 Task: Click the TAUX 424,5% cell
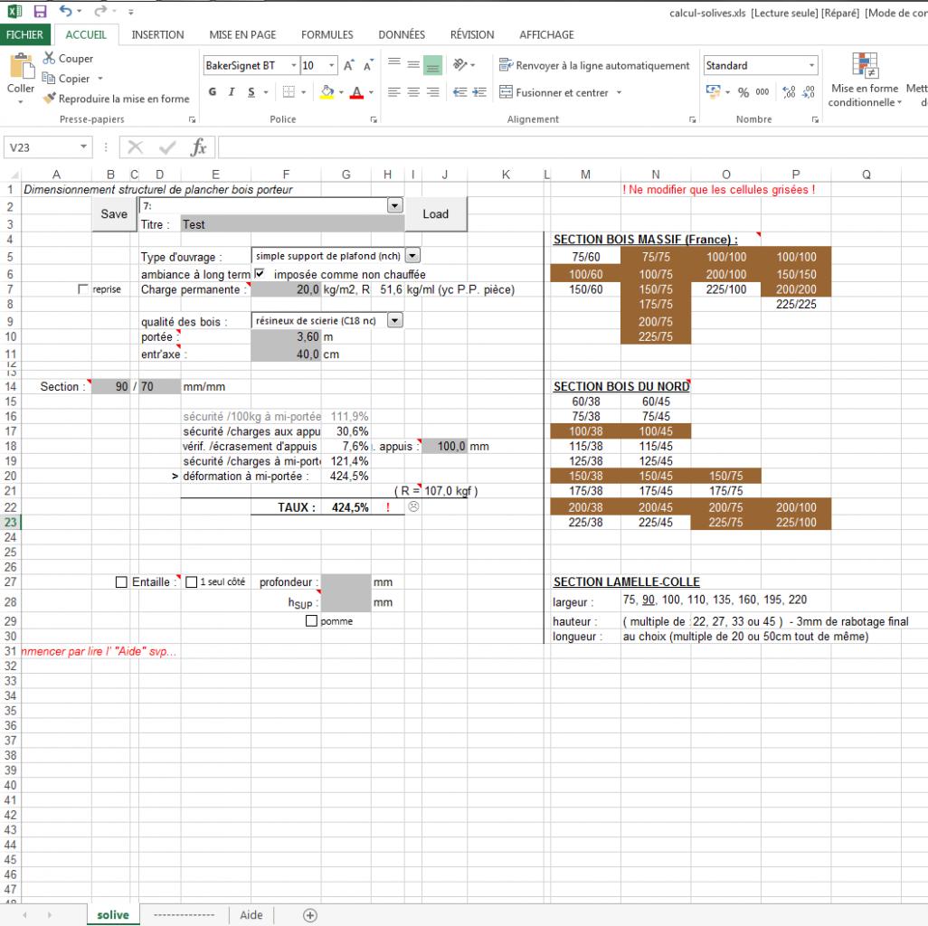(x=346, y=507)
